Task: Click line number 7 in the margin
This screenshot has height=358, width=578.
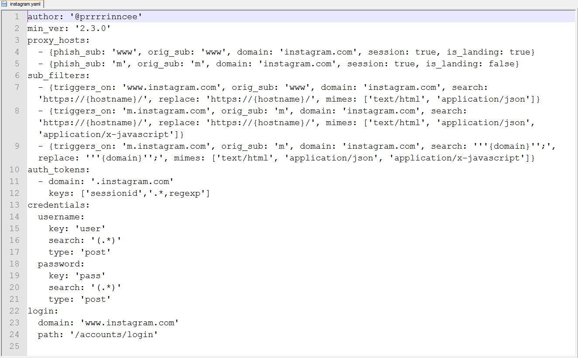Action: click(17, 87)
